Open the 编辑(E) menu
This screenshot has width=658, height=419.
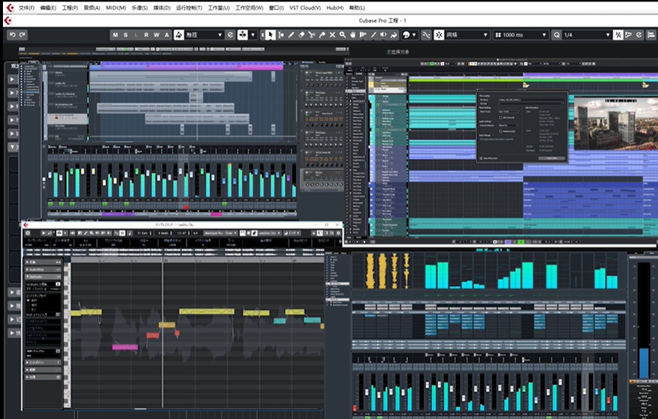tap(49, 8)
